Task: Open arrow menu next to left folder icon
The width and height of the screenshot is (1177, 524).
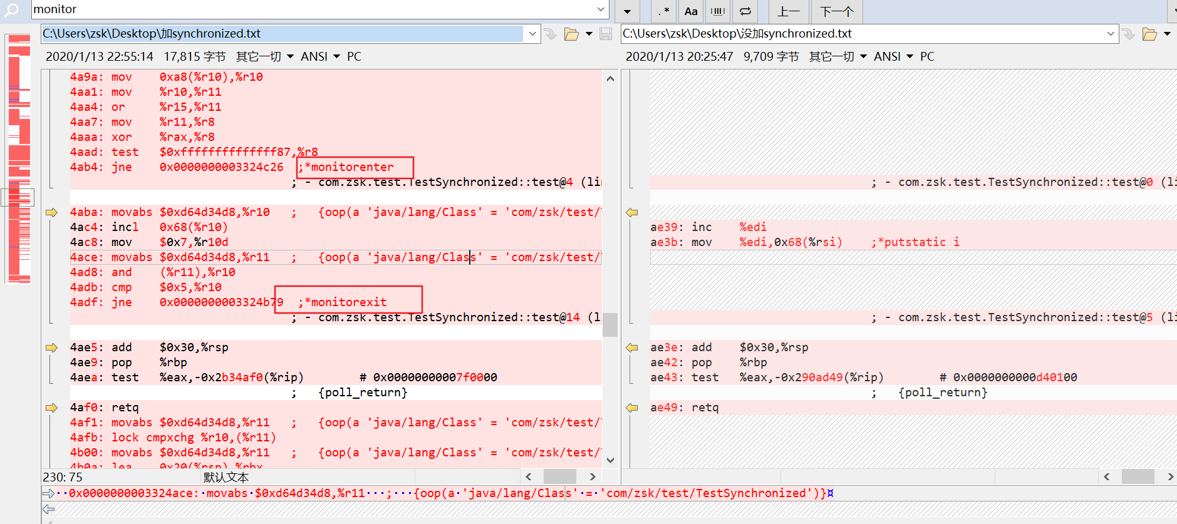Action: pyautogui.click(x=589, y=34)
